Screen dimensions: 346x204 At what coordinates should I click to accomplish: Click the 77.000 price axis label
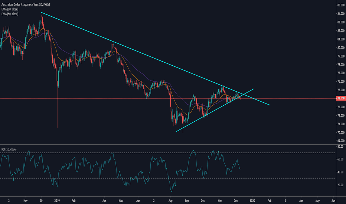click(341, 73)
